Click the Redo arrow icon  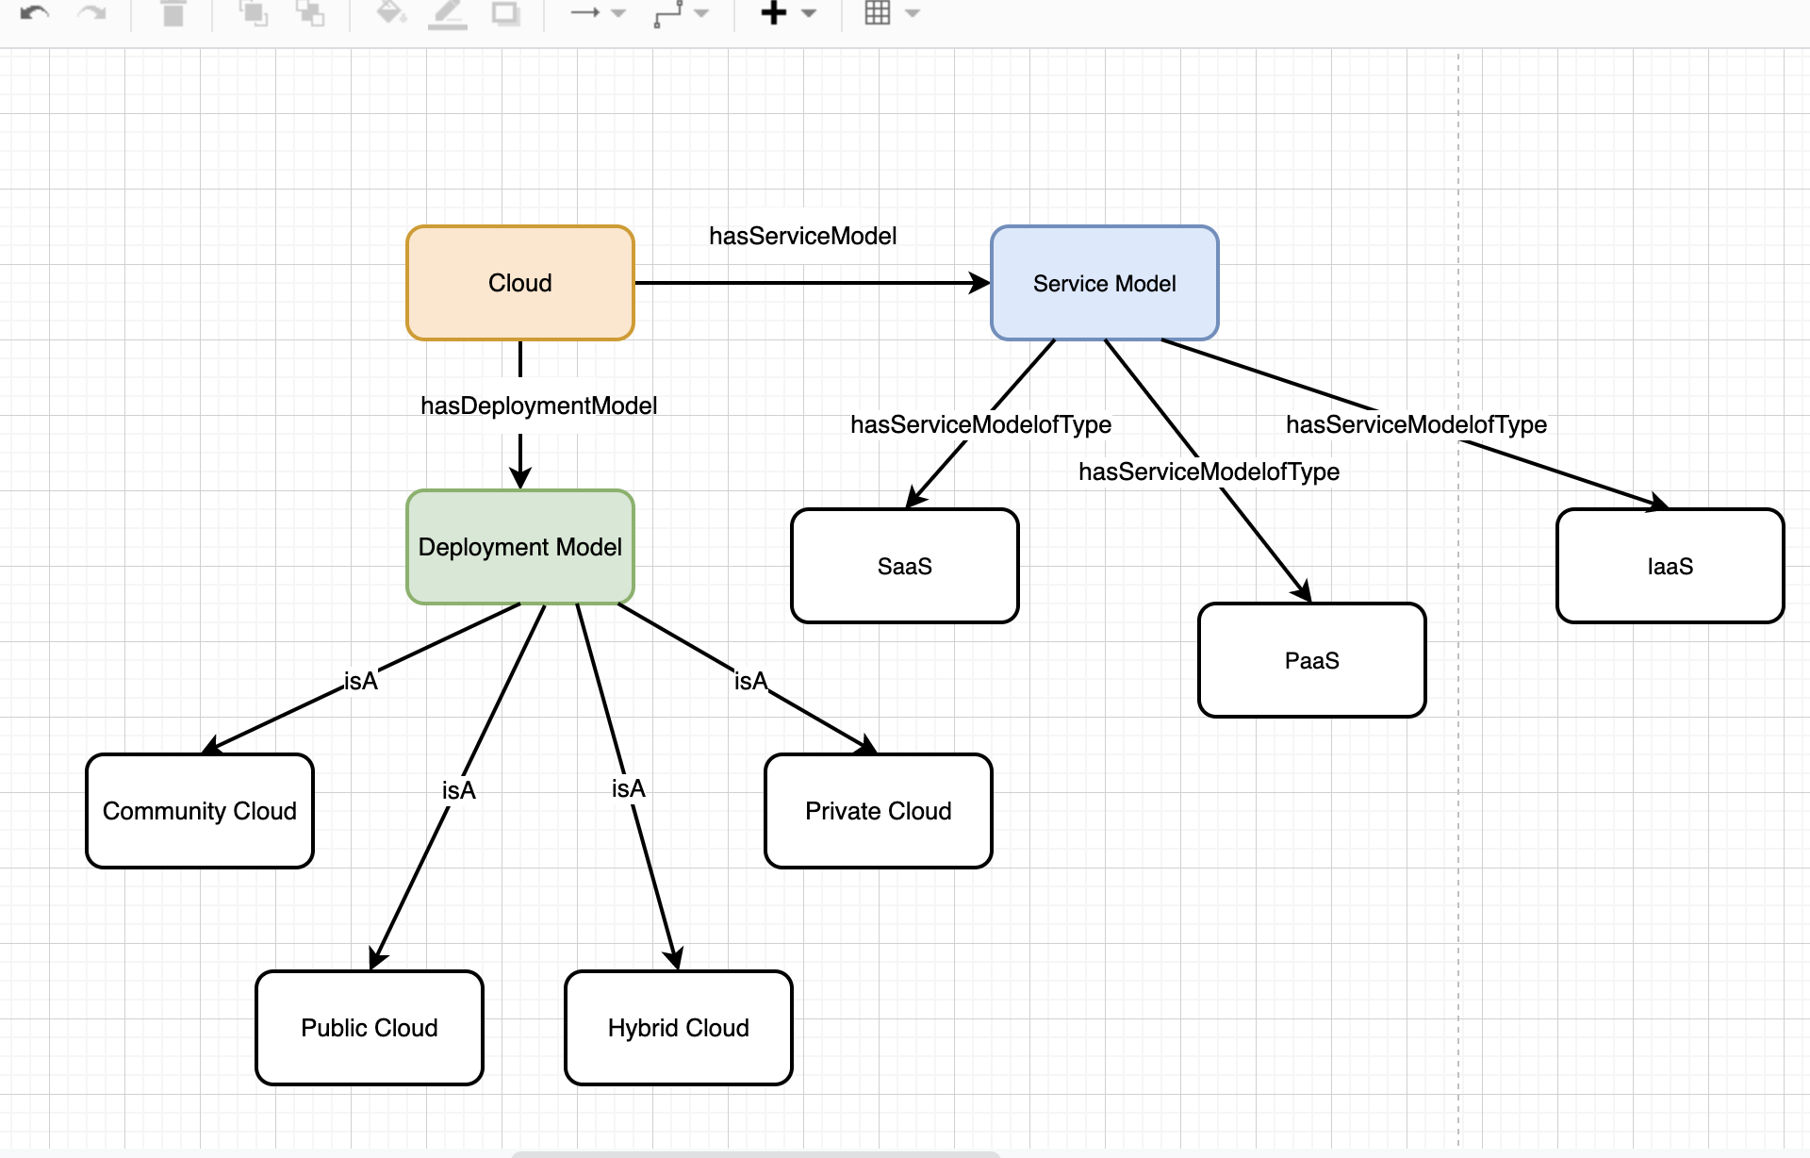91,13
